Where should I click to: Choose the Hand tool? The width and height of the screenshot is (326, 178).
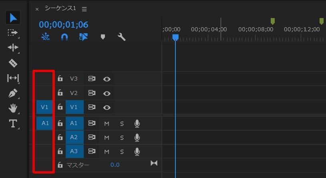[13, 109]
